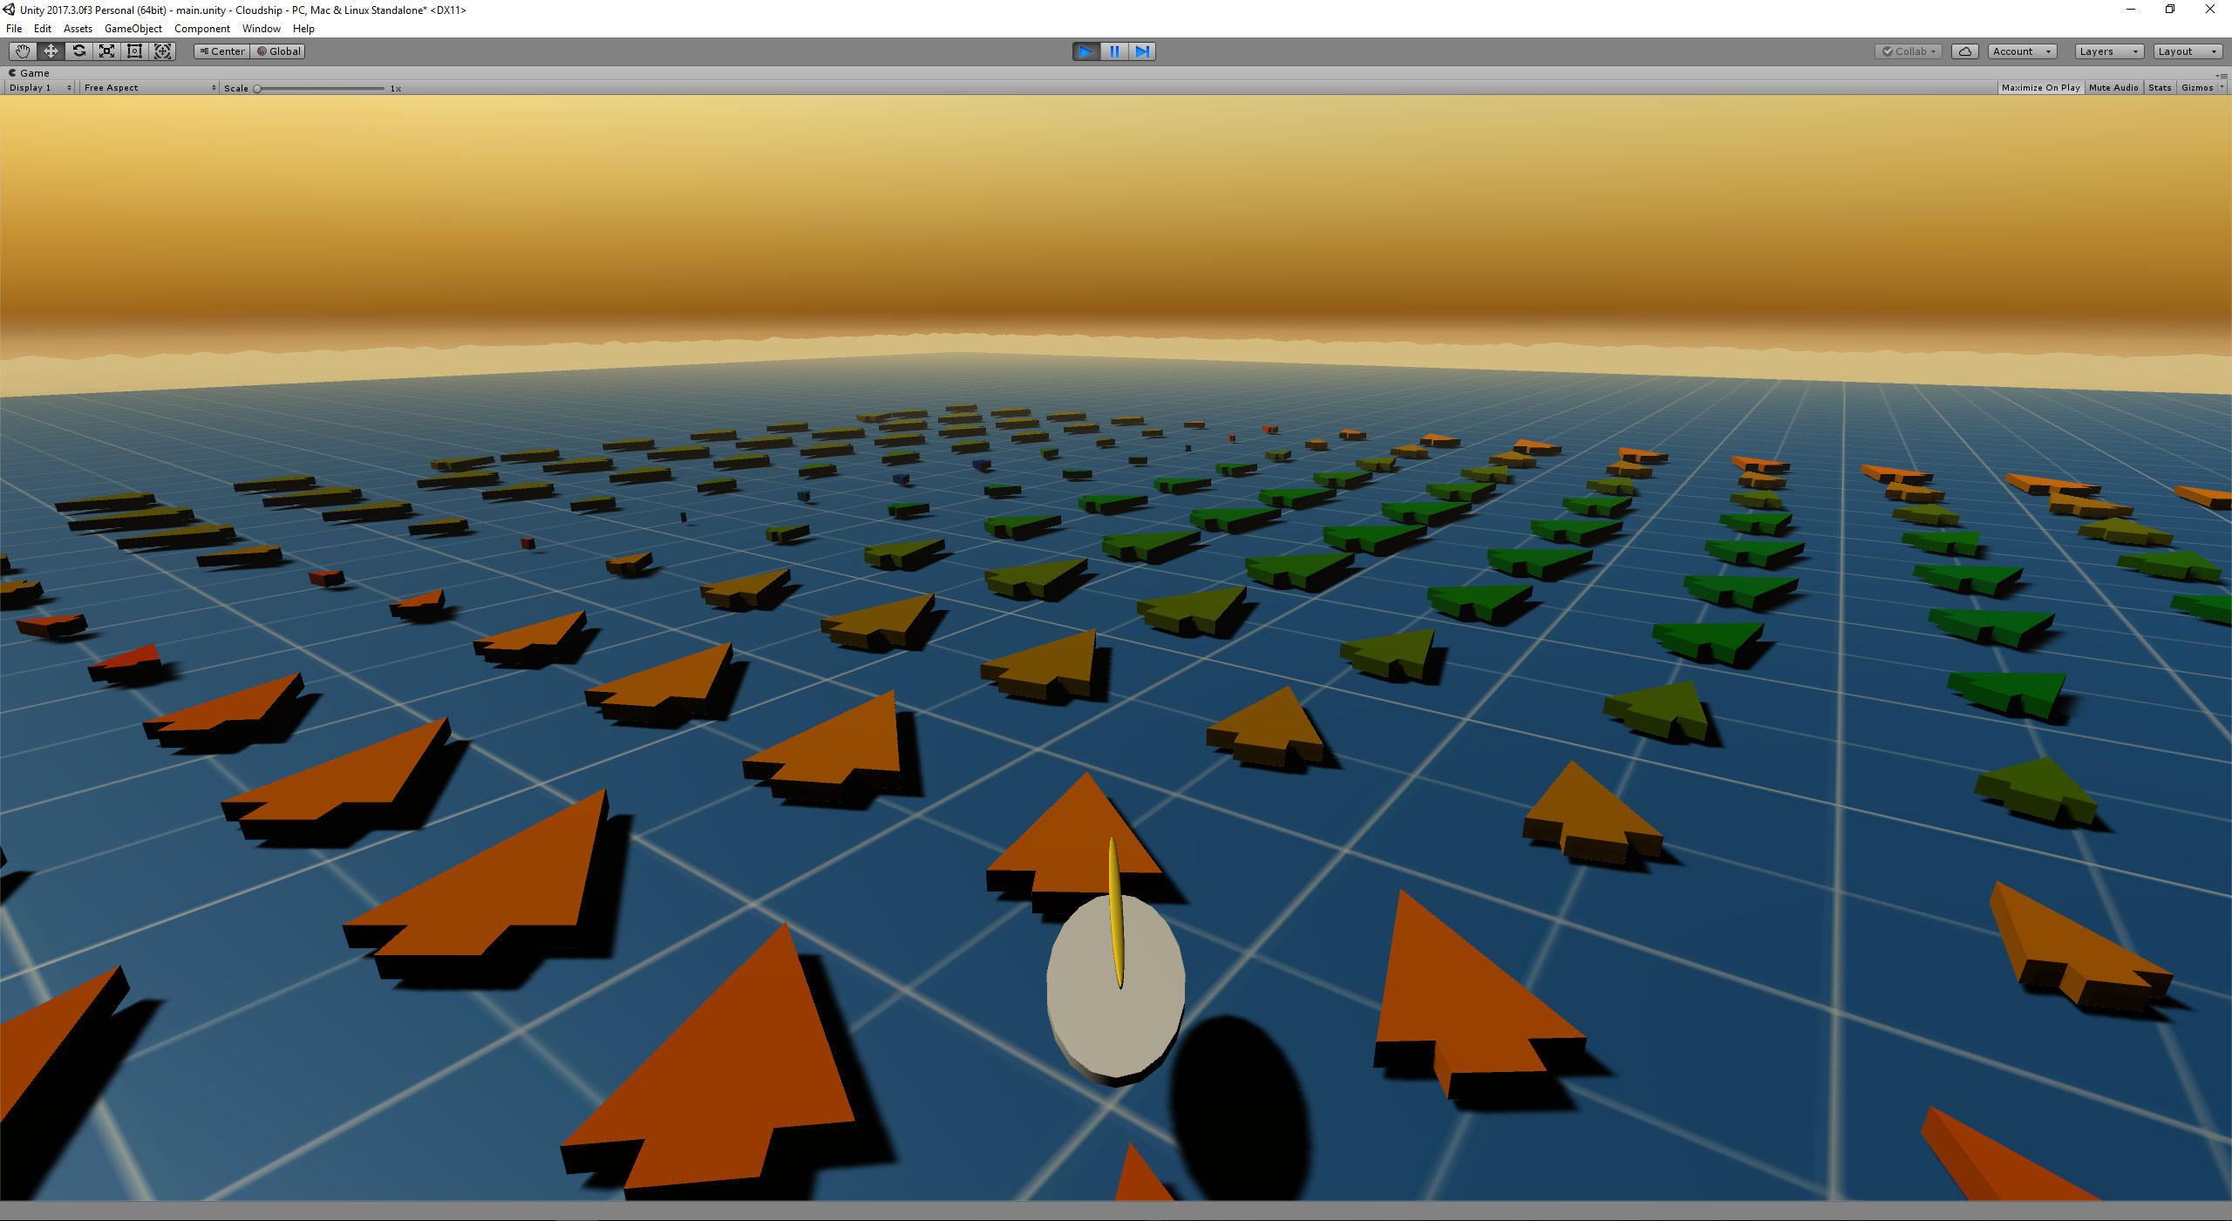The height and width of the screenshot is (1221, 2232).
Task: Select the Game tab
Action: [29, 73]
